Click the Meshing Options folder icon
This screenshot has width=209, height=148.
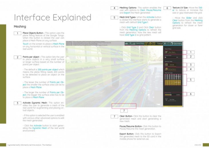tap(166, 69)
